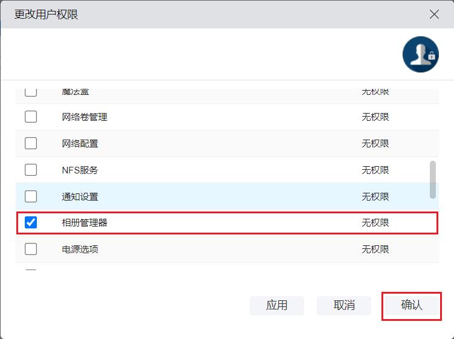Select the 网络配置 row label
Viewport: 454px width, 339px height.
tap(80, 143)
